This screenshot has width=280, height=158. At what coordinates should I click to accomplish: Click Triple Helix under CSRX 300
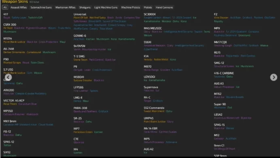tap(64, 28)
